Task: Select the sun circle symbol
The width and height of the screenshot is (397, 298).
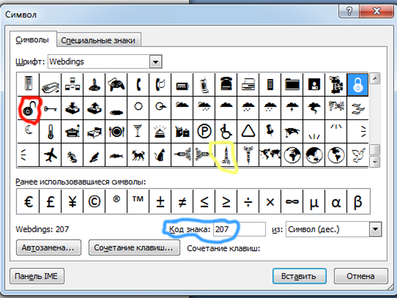Action: pos(138,109)
